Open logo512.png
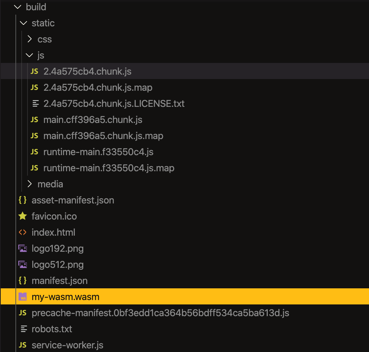The height and width of the screenshot is (352, 369). (x=58, y=265)
